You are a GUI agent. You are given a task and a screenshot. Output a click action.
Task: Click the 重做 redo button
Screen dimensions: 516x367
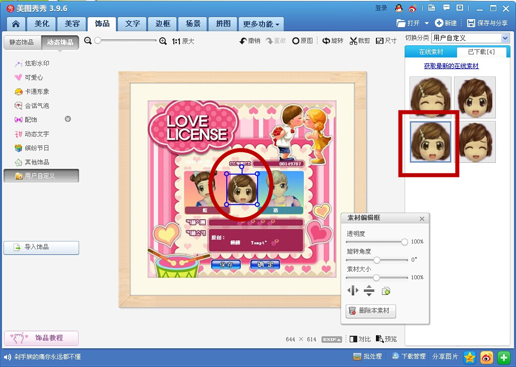tap(276, 41)
